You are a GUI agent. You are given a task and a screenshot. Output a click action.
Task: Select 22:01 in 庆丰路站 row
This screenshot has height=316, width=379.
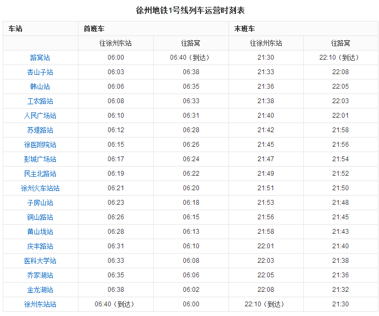pyautogui.click(x=266, y=246)
